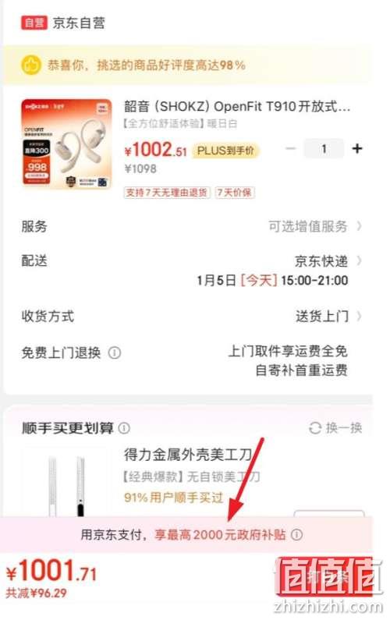Screen dimensions: 390x620
Task: Tap the 换一换 refresh icon
Action: point(315,428)
